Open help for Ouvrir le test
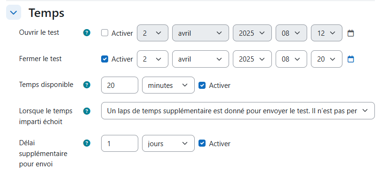 click(x=87, y=33)
